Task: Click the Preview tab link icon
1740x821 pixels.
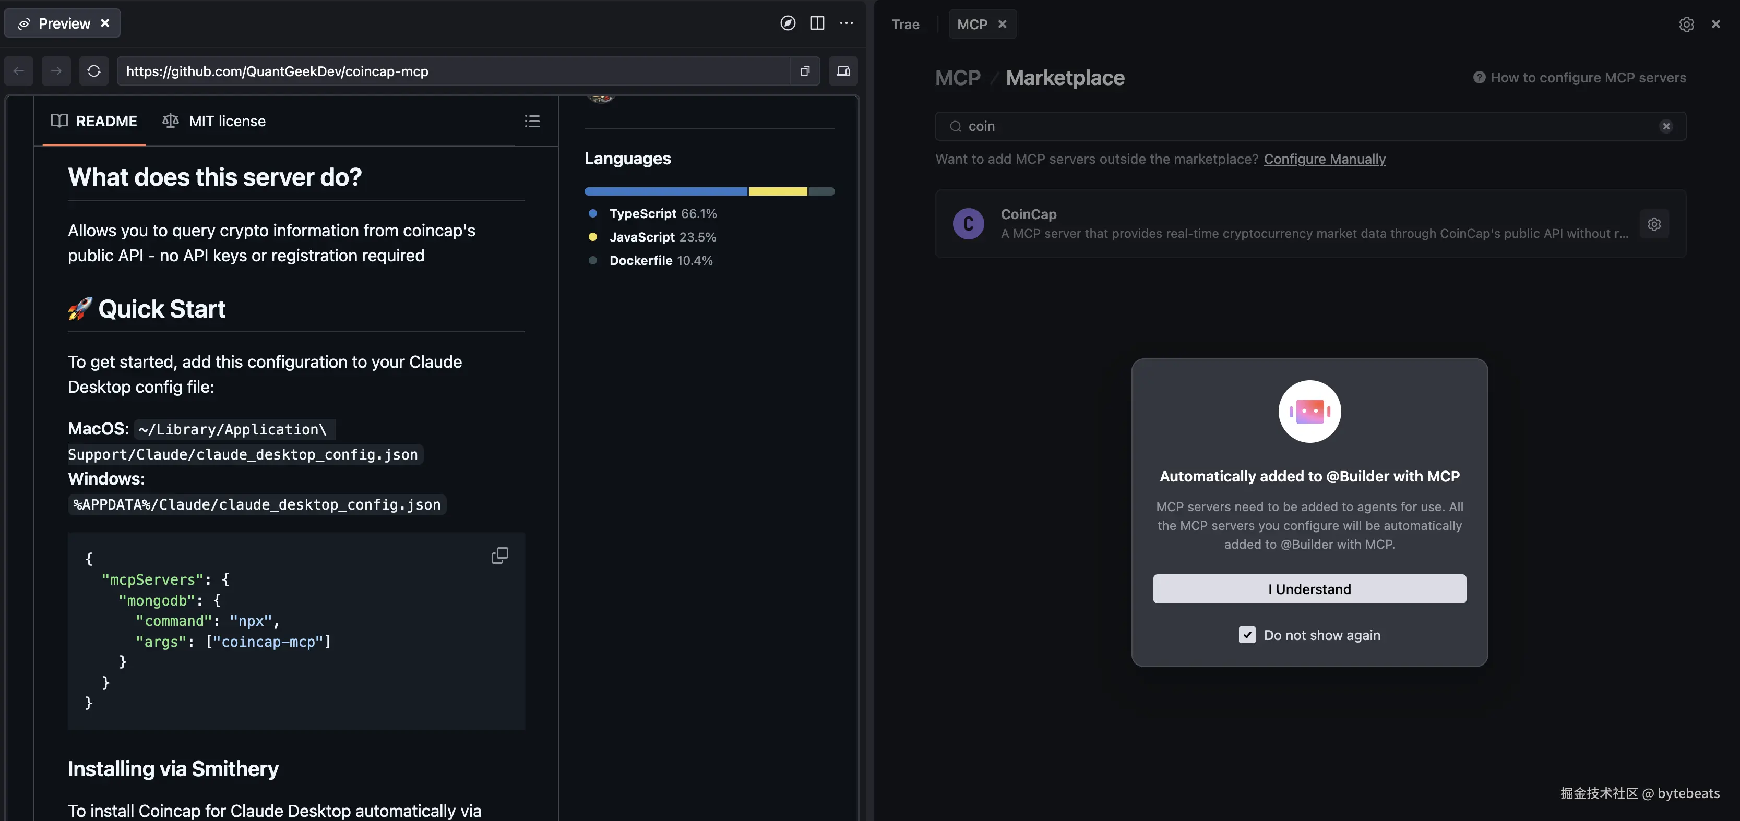Action: 23,23
